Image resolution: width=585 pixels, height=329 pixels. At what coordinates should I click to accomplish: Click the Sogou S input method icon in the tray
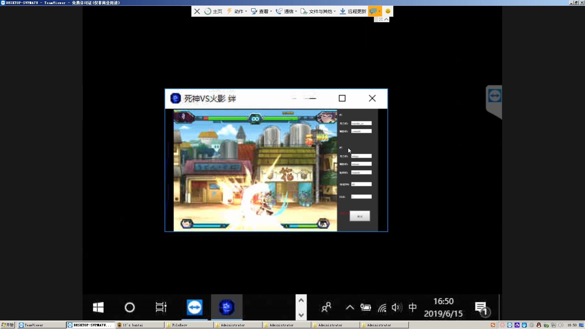coord(493,325)
